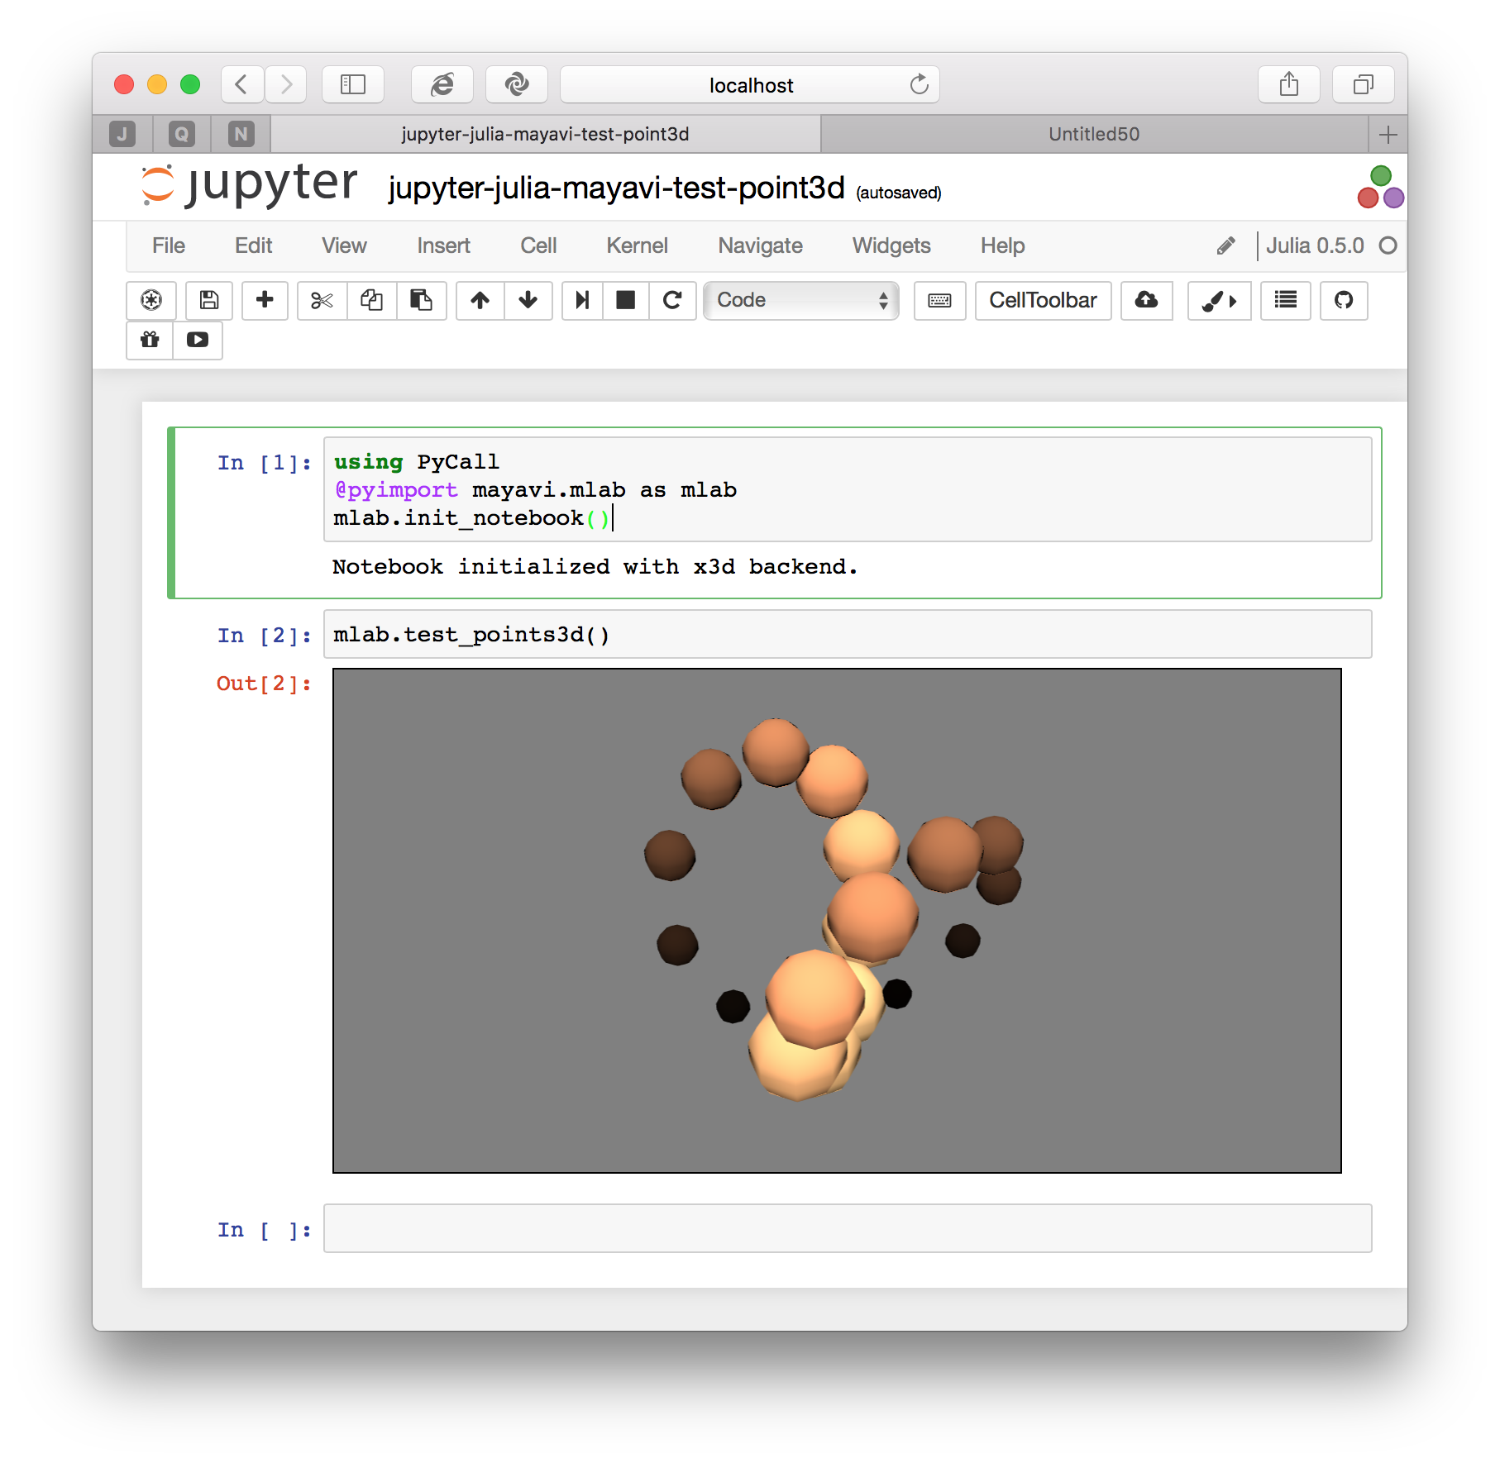Cut selected cell with scissors icon
Screen dimensions: 1500x1463
pos(322,300)
